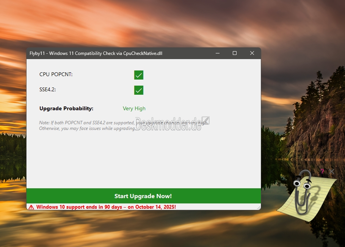Click the note about POPCNT and SSE4.2 support
The image size is (345, 247).
point(124,126)
